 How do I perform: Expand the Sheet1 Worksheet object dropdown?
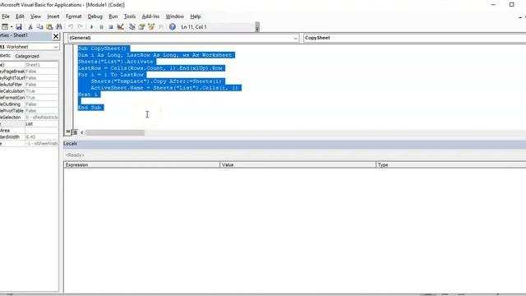56,47
